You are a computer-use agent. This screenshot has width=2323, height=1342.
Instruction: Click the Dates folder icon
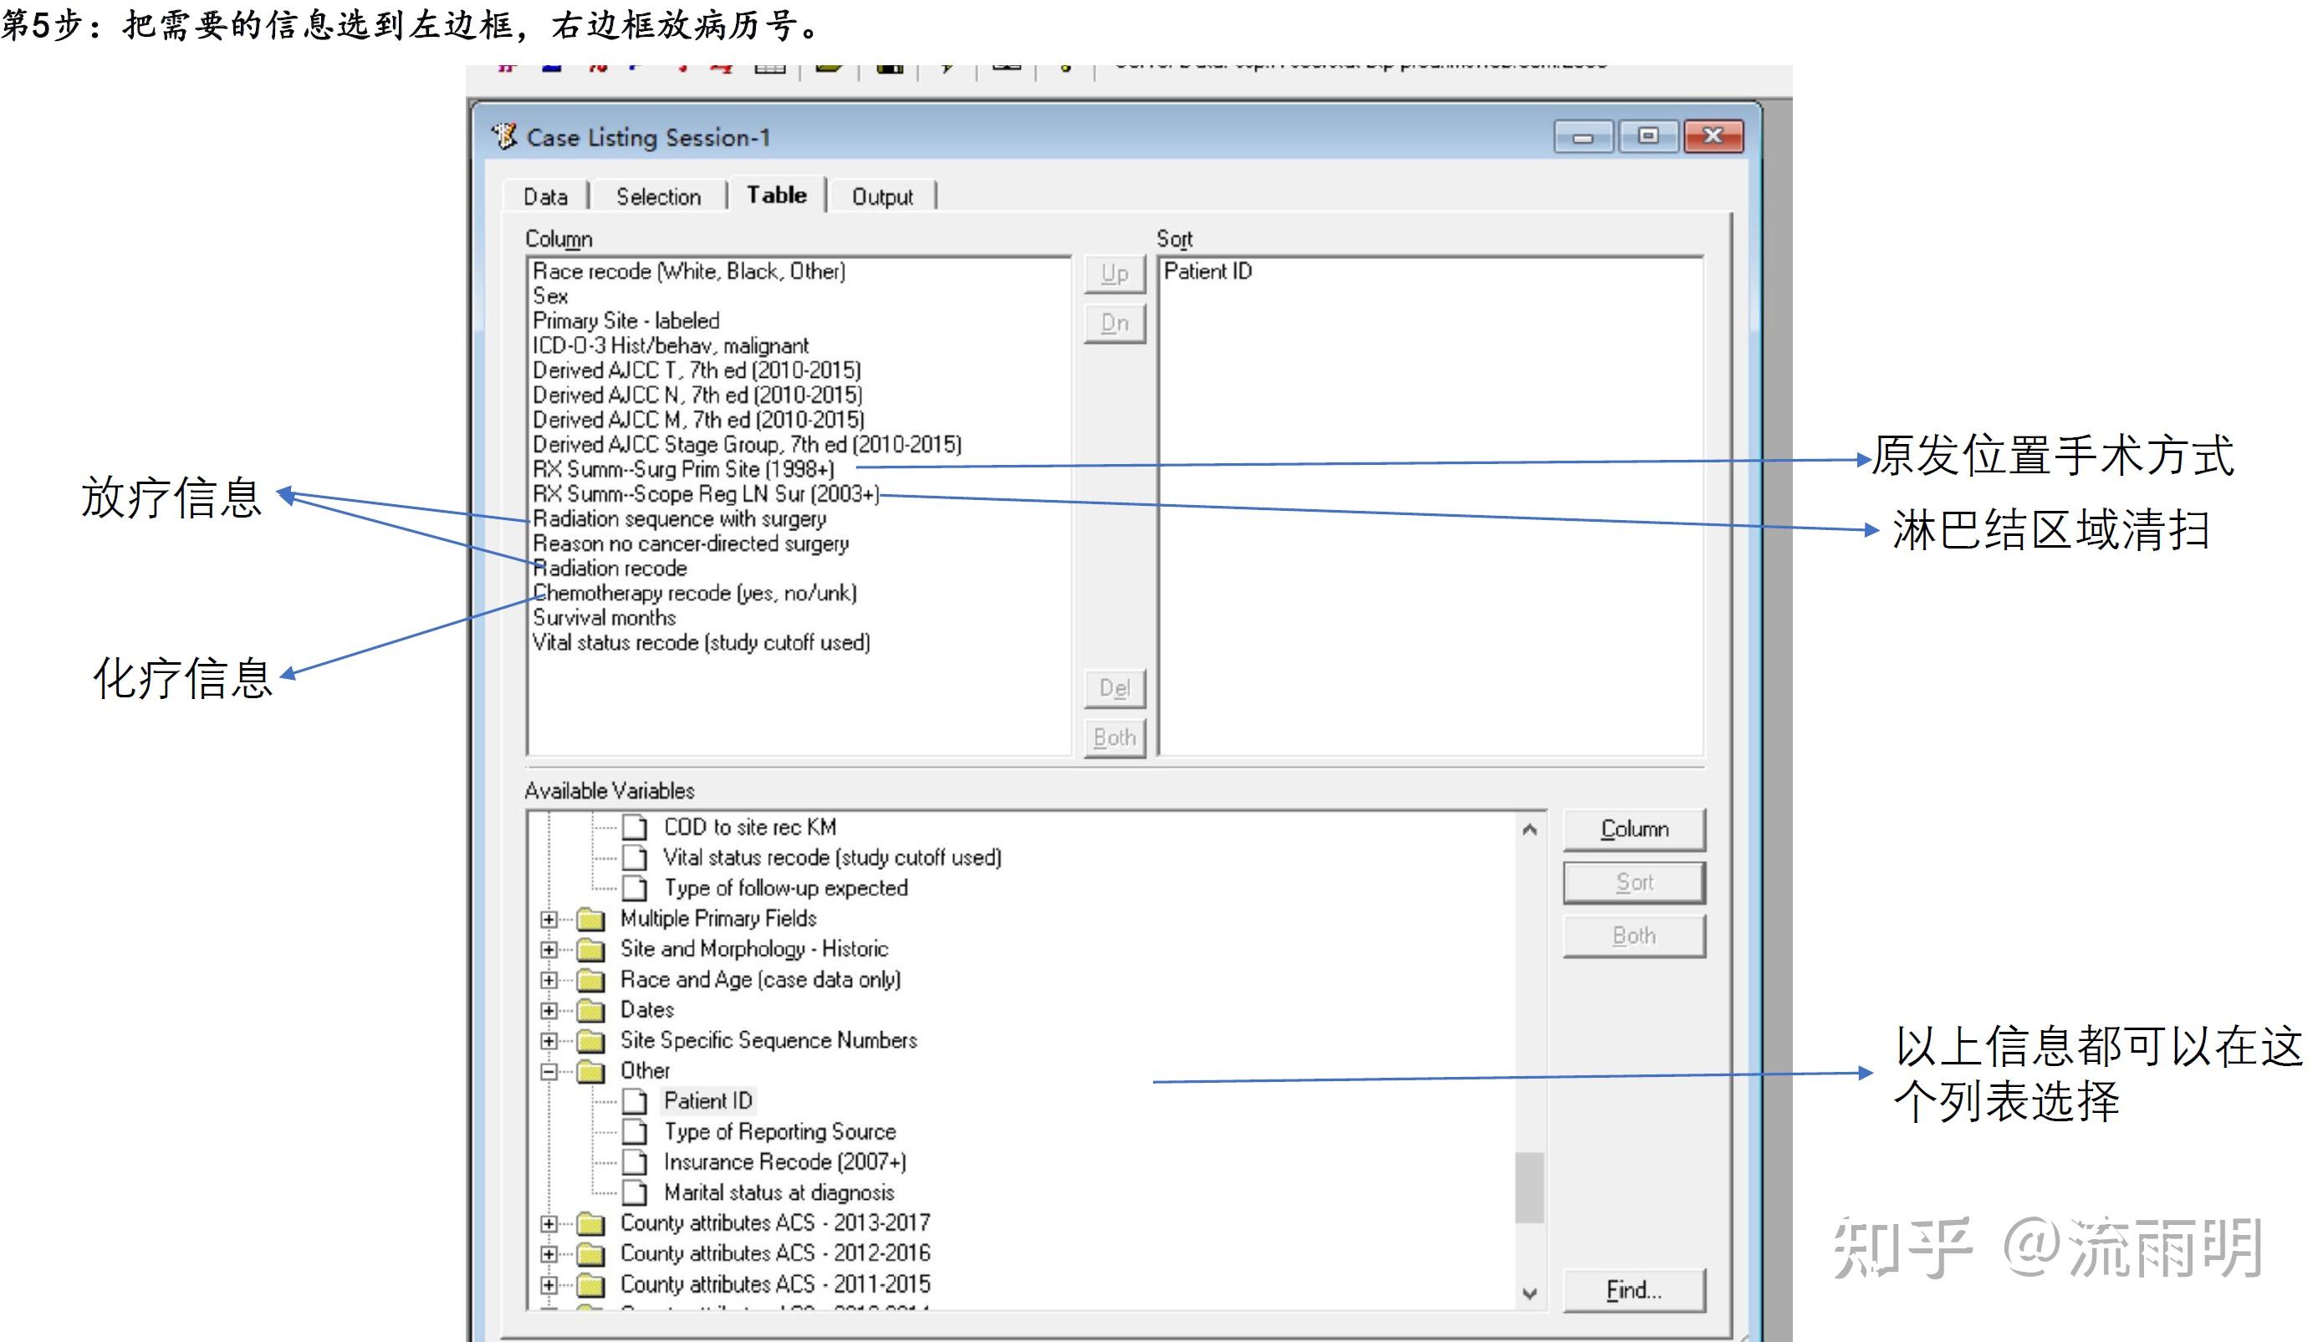point(590,1010)
